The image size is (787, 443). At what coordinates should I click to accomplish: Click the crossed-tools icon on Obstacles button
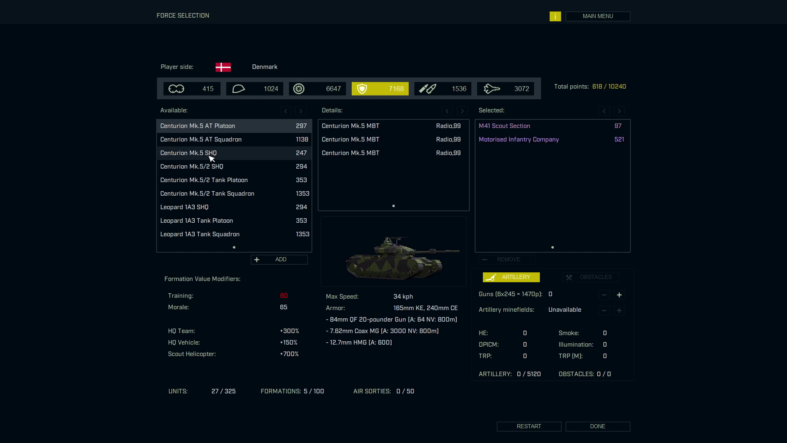click(x=569, y=277)
